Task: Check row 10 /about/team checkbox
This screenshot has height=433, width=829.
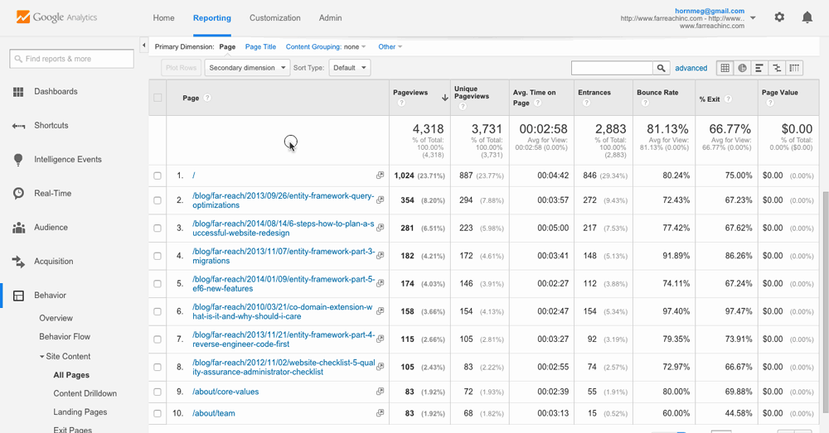Action: 158,413
